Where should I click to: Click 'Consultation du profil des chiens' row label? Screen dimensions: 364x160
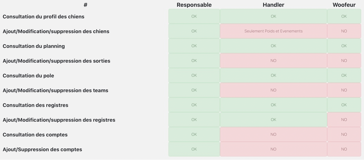tap(43, 17)
